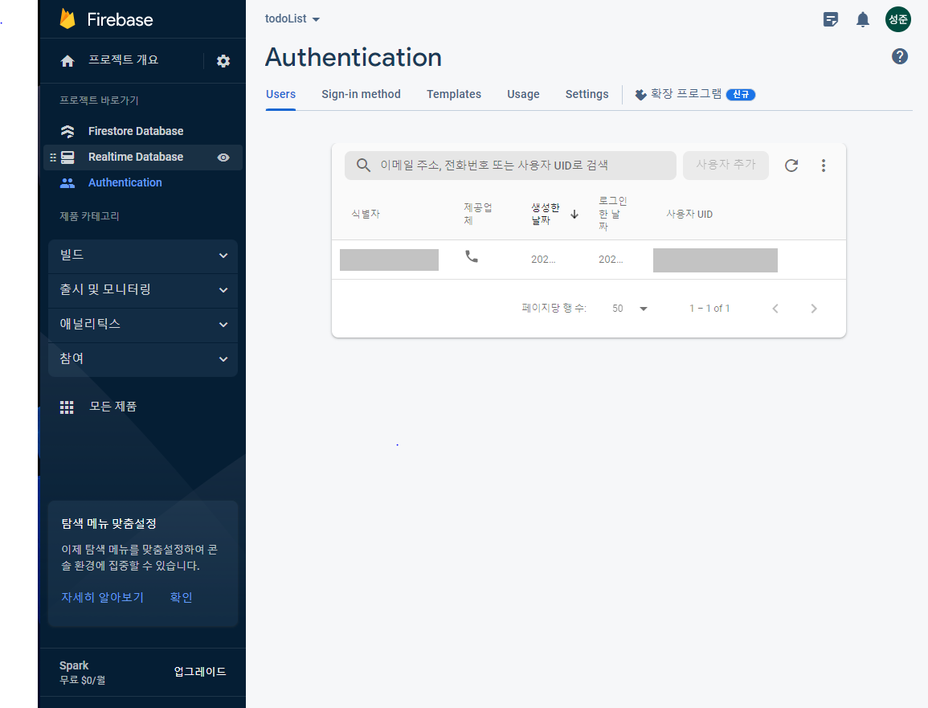
Task: Click drag handle beside Realtime Database
Action: [53, 158]
